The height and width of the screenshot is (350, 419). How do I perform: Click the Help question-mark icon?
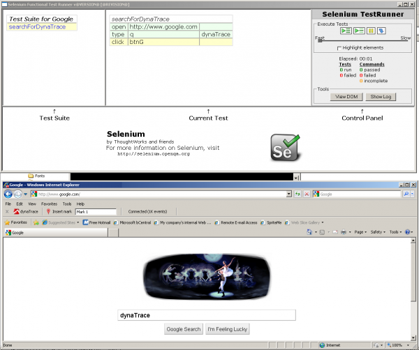tap(408, 232)
